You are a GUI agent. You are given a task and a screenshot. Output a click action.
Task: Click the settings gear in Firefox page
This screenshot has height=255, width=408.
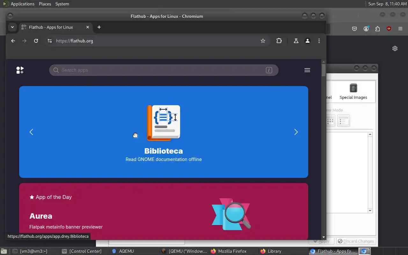click(x=395, y=48)
